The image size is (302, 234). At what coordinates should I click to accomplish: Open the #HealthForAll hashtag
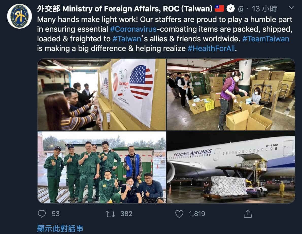click(211, 48)
